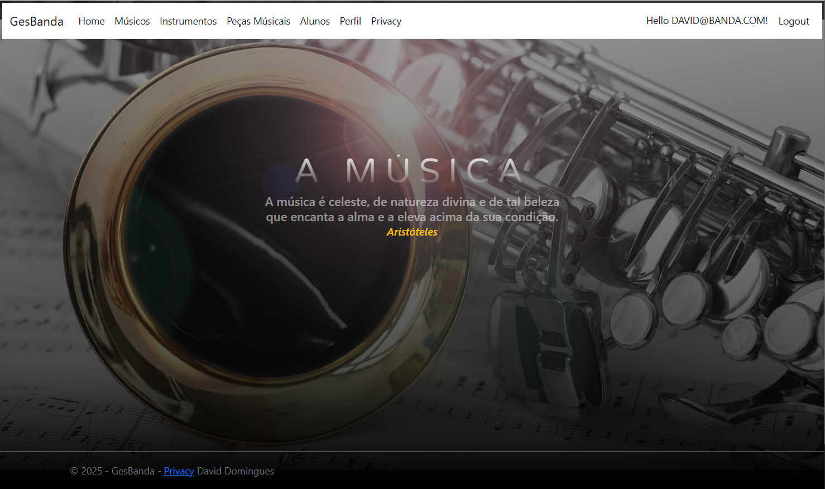Screen dimensions: 825x489
Task: Open Peças Músicais in the navbar
Action: (258, 21)
